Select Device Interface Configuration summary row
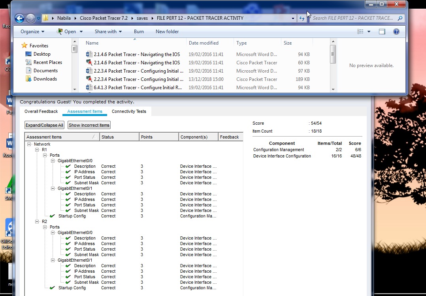426x296 pixels. pyautogui.click(x=307, y=156)
